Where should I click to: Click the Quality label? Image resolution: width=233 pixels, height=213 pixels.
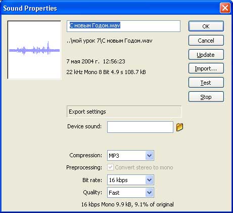coord(92,192)
